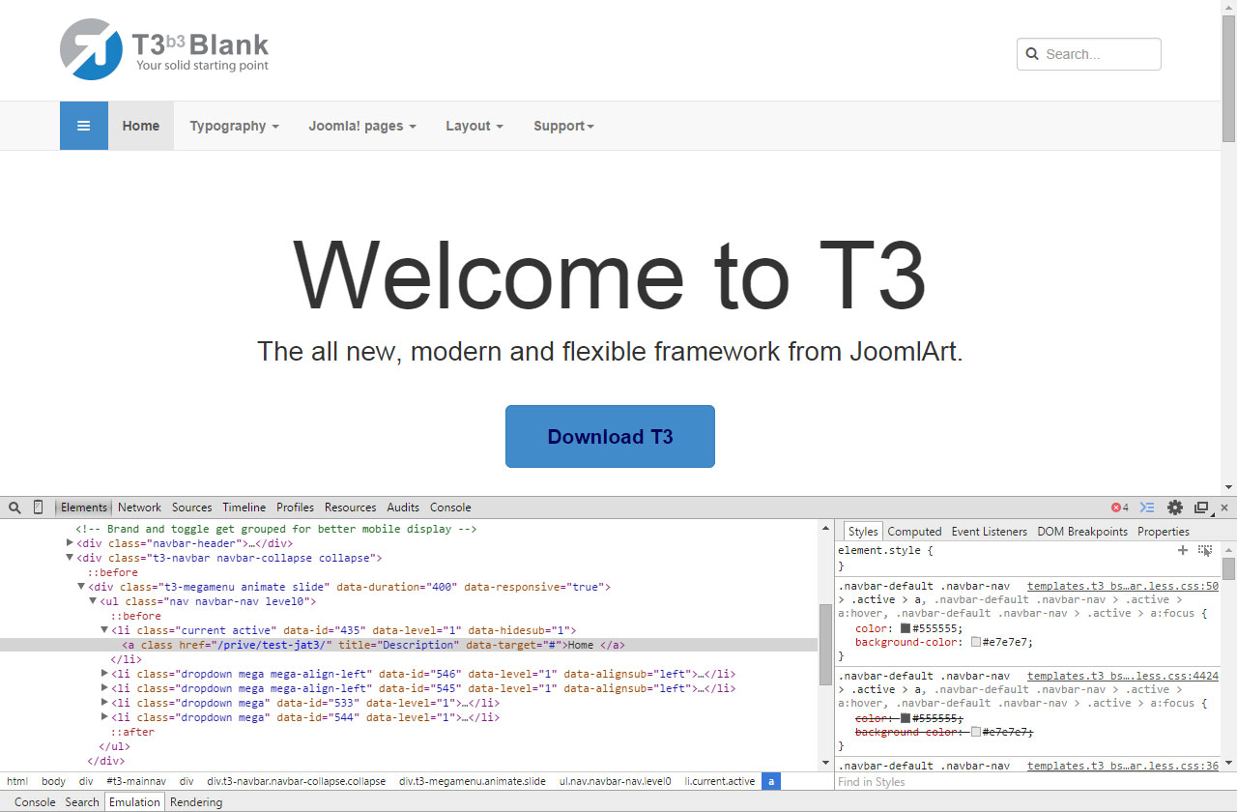Select the Styles sidebar tab

pyautogui.click(x=863, y=532)
